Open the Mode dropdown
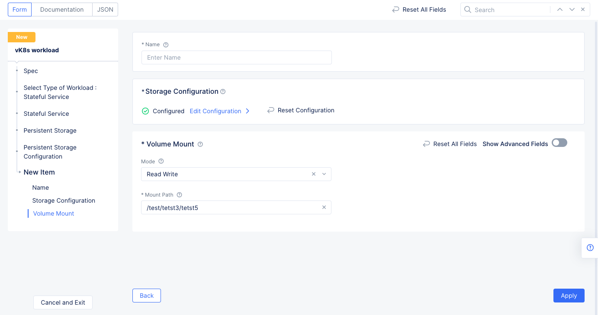 pos(324,174)
